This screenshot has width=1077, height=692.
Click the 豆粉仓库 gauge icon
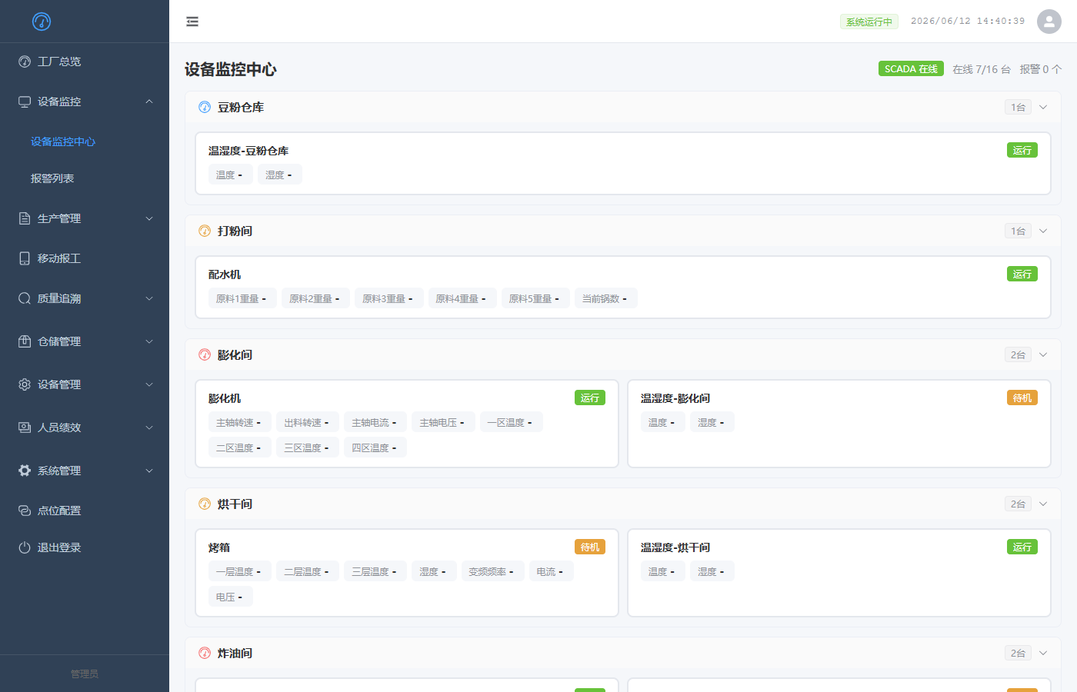pyautogui.click(x=205, y=107)
